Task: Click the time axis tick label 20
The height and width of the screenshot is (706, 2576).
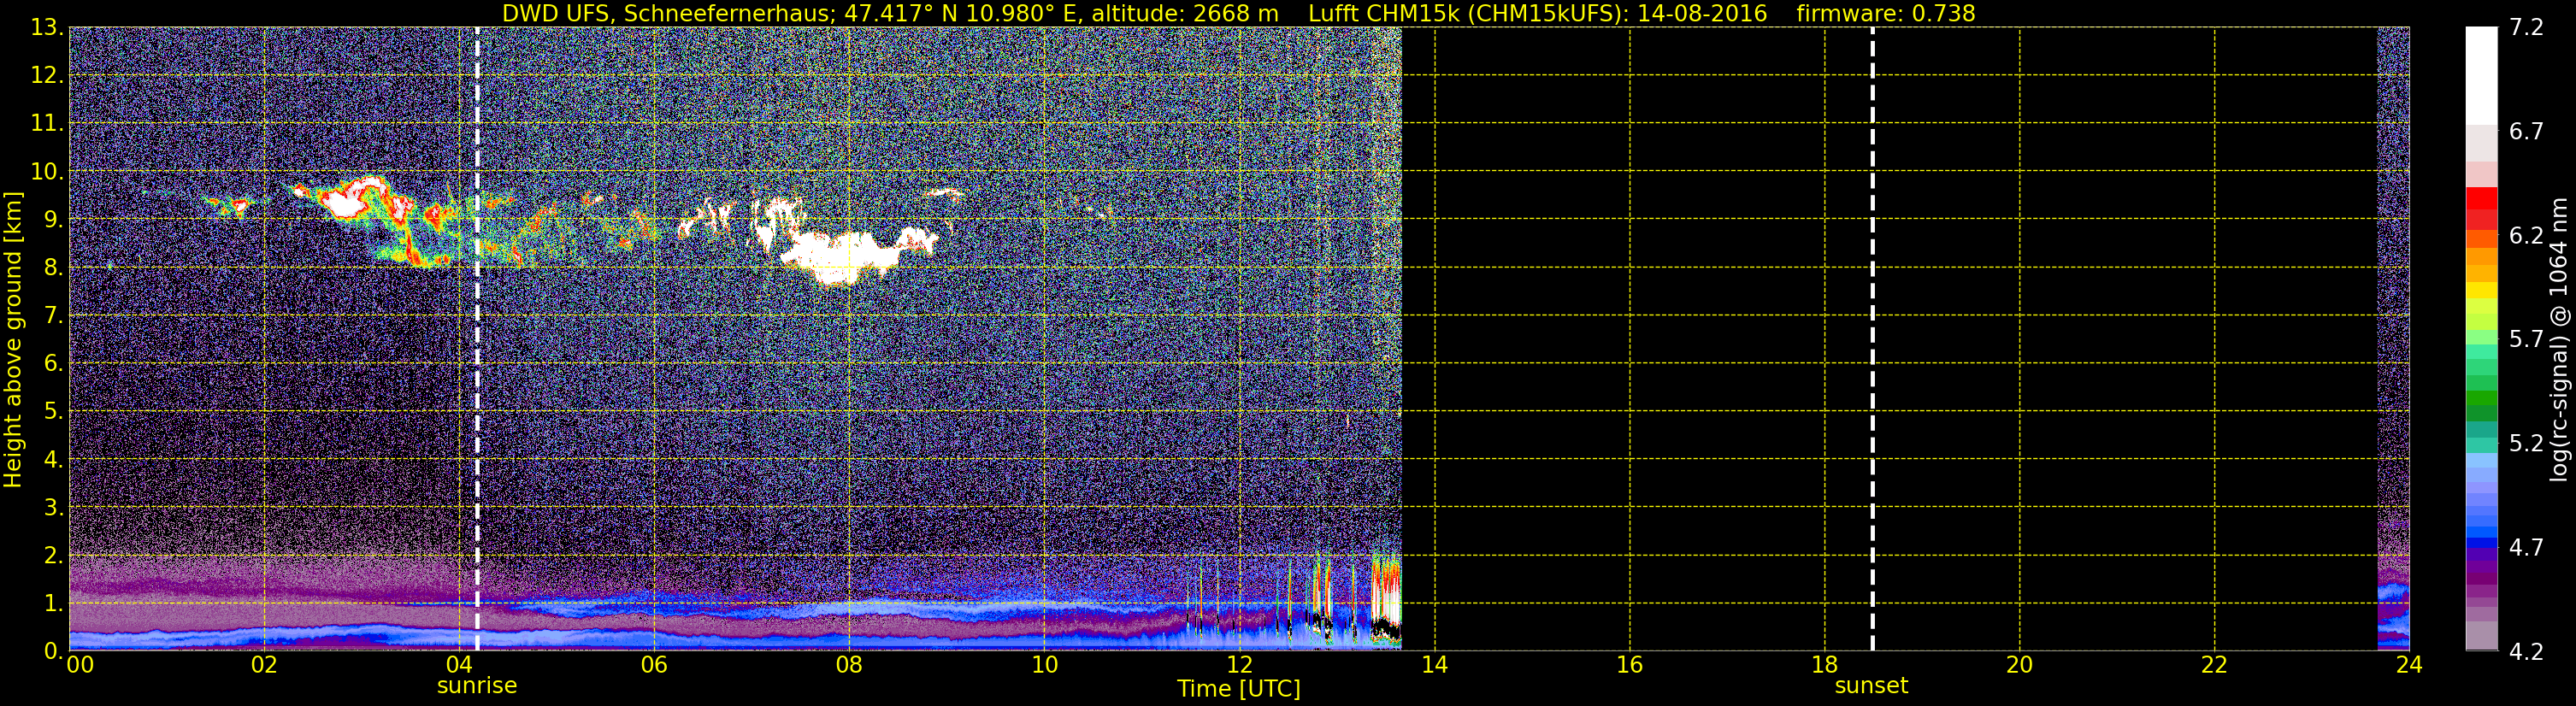Action: [2019, 666]
